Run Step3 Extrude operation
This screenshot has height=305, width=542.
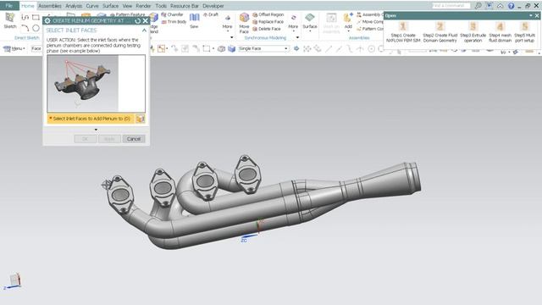(473, 32)
